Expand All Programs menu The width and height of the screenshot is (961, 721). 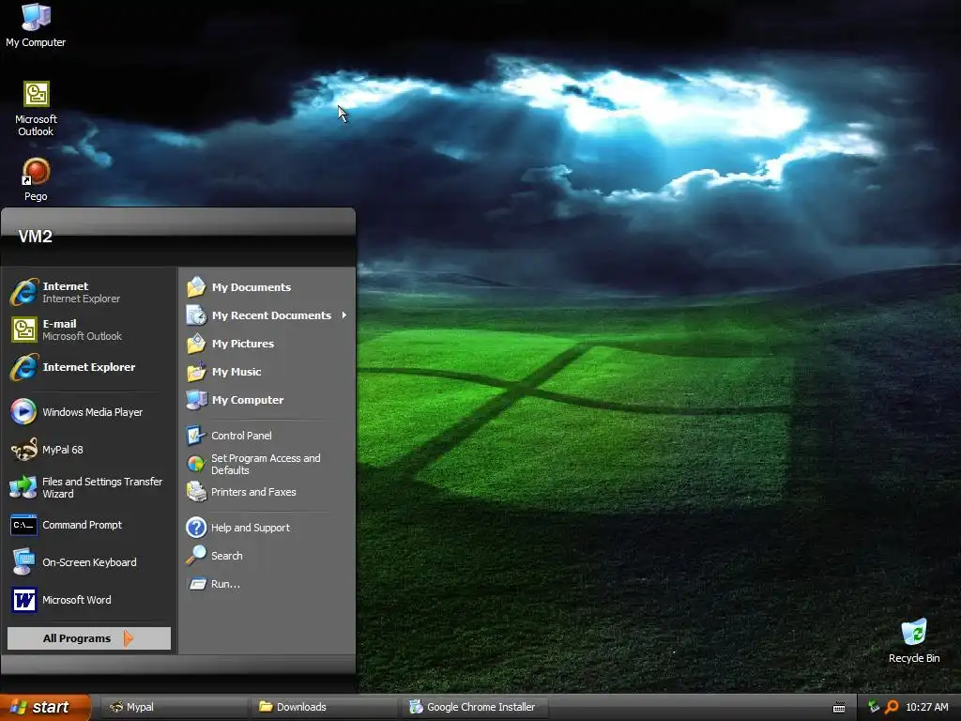tap(89, 638)
